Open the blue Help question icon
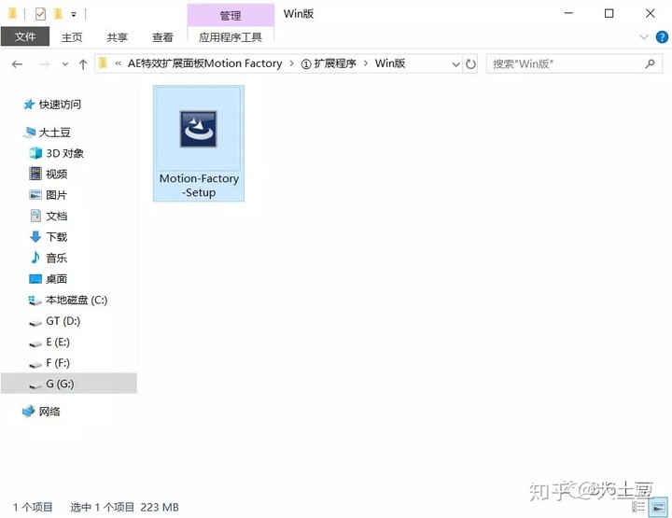 [662, 37]
